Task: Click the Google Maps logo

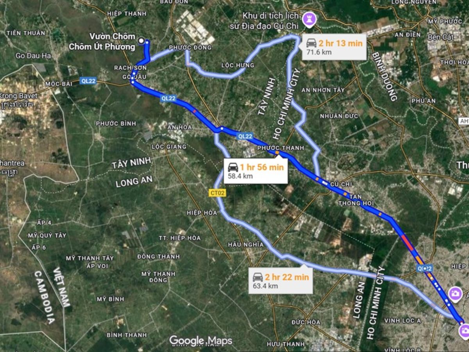Action: (x=200, y=341)
